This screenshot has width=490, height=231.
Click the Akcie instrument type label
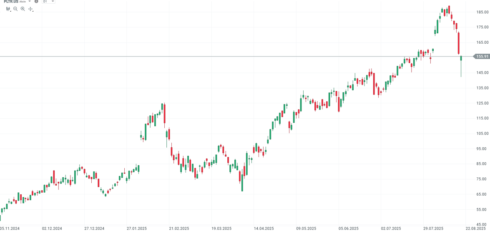click(x=23, y=2)
